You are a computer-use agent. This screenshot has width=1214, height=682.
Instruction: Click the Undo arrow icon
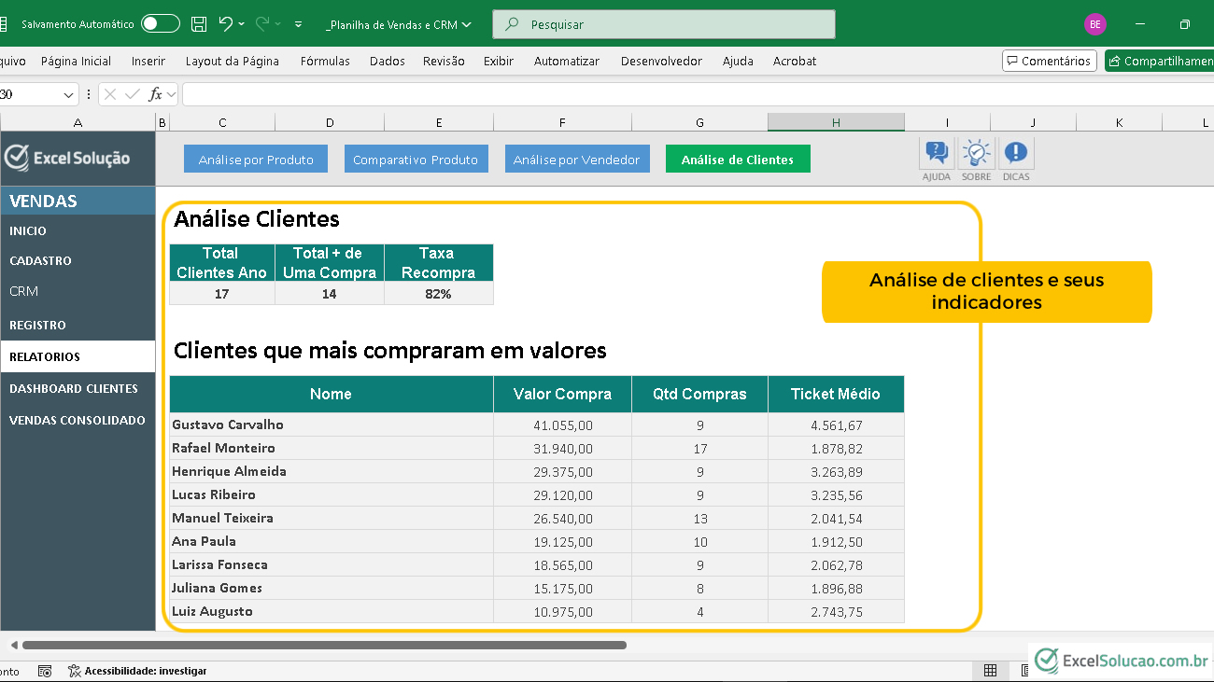pos(225,24)
